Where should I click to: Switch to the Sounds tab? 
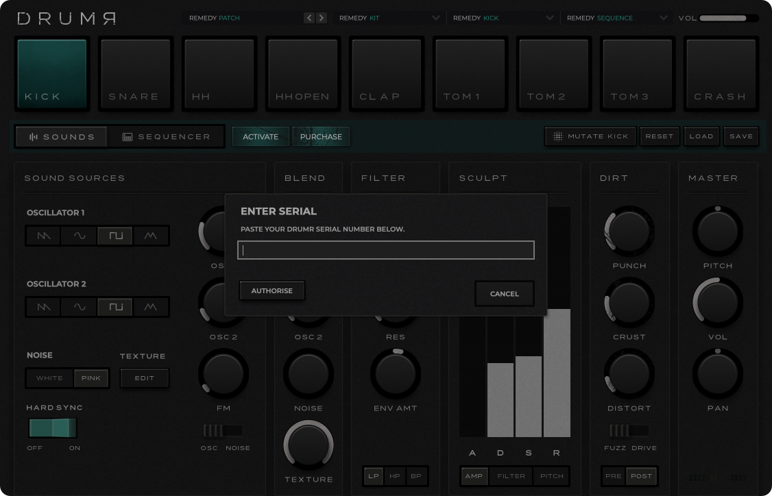62,137
